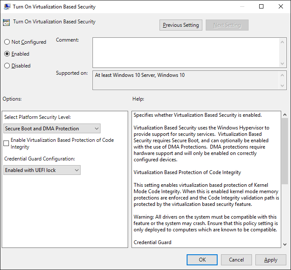Select the Disabled radio option
This screenshot has height=270, width=291.
pyautogui.click(x=7, y=66)
